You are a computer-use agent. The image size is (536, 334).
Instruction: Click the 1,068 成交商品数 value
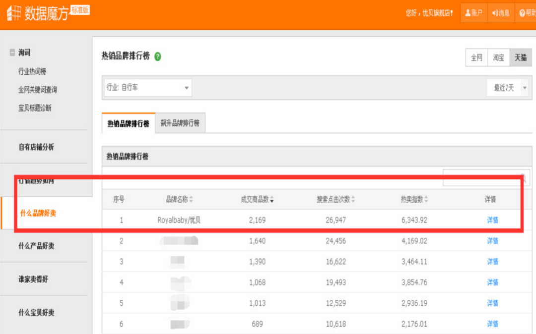point(258,282)
